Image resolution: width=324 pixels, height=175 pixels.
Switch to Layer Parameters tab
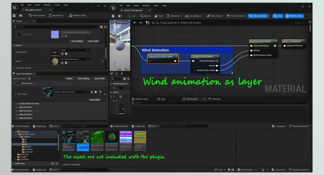pos(24,74)
